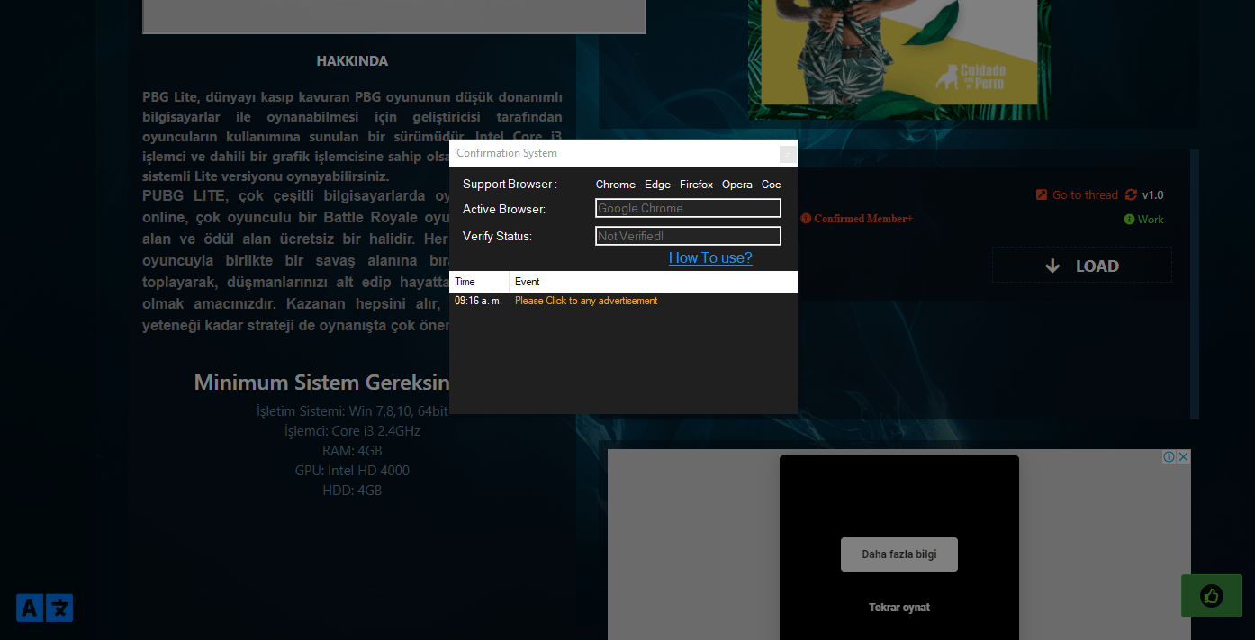Click the Verify Status field showing Not Verified!

[689, 236]
